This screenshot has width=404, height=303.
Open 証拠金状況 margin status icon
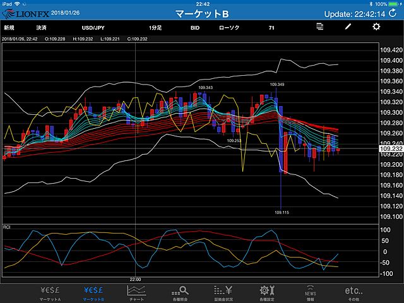pyautogui.click(x=224, y=292)
